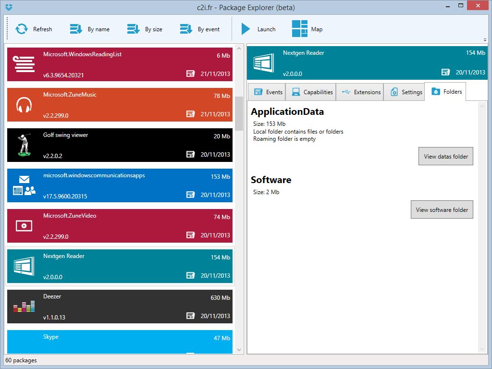This screenshot has width=492, height=369.
Task: Click the package list scrollbar thumb
Action: pyautogui.click(x=239, y=113)
